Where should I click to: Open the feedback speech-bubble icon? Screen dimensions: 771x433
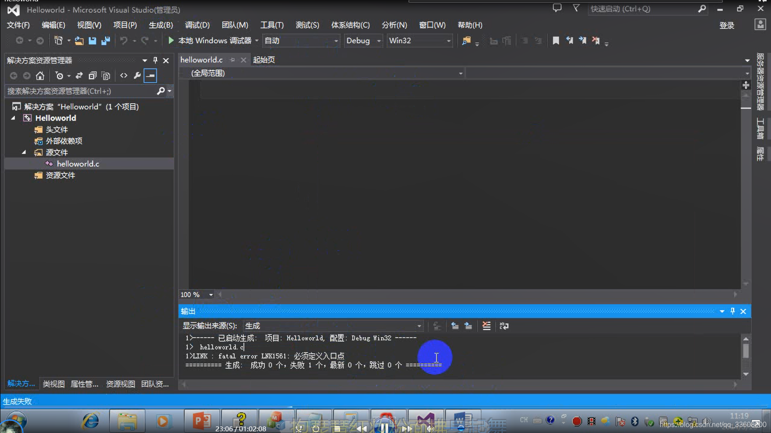557,8
